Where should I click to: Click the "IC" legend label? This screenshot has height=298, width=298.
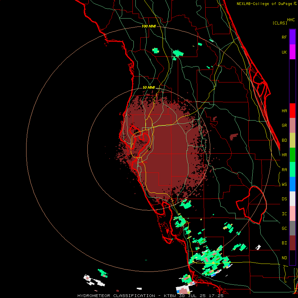(284, 214)
